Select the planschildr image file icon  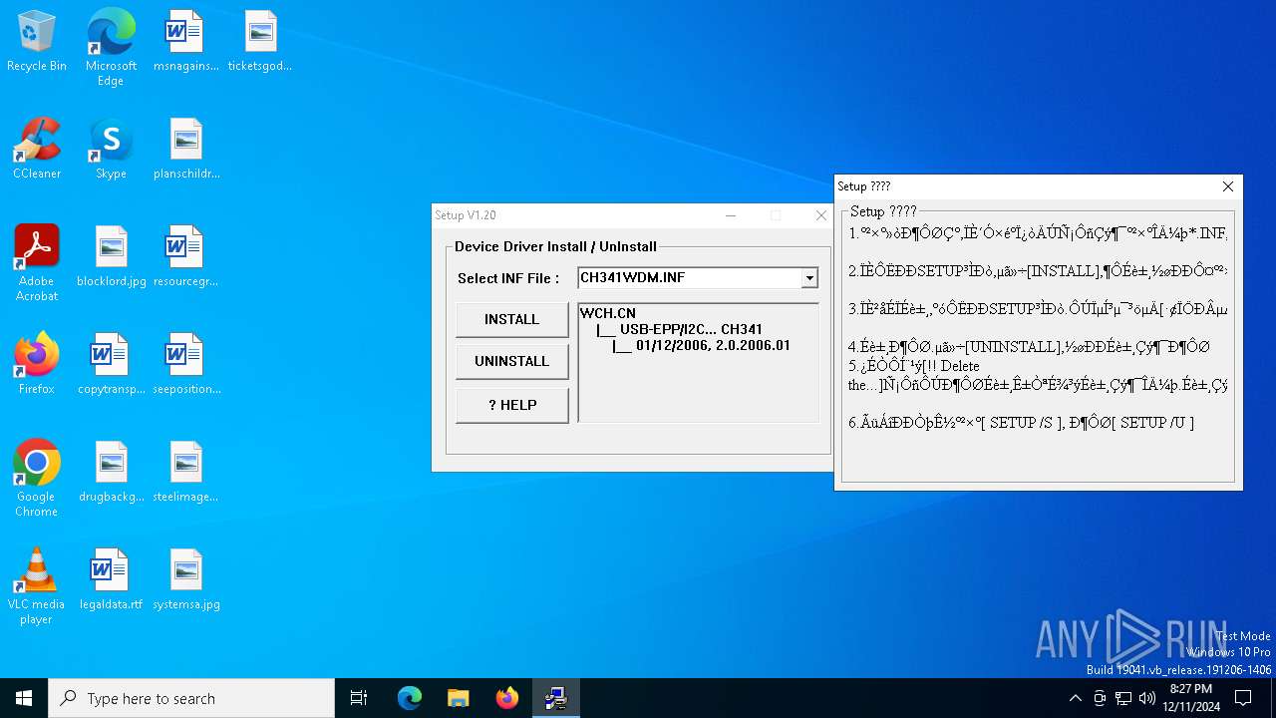(x=186, y=149)
